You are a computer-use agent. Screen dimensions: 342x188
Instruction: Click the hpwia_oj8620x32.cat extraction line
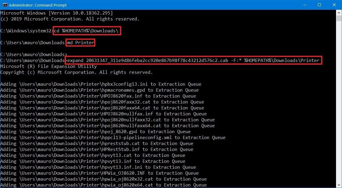103,179
